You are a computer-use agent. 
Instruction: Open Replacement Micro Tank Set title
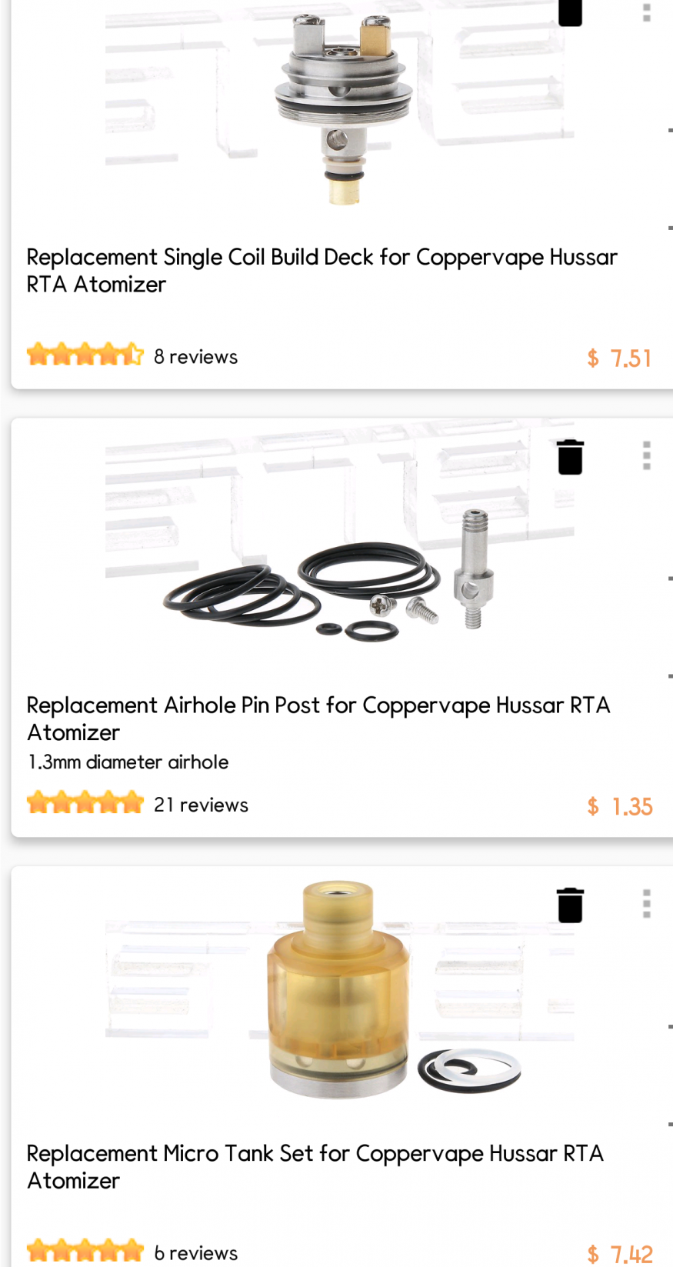pos(315,1167)
